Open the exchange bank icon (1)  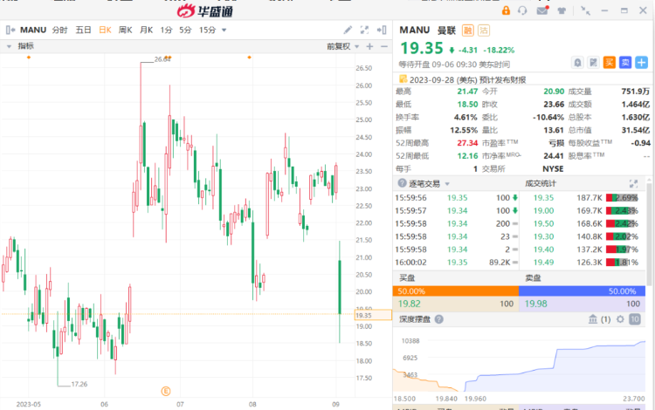pyautogui.click(x=593, y=319)
